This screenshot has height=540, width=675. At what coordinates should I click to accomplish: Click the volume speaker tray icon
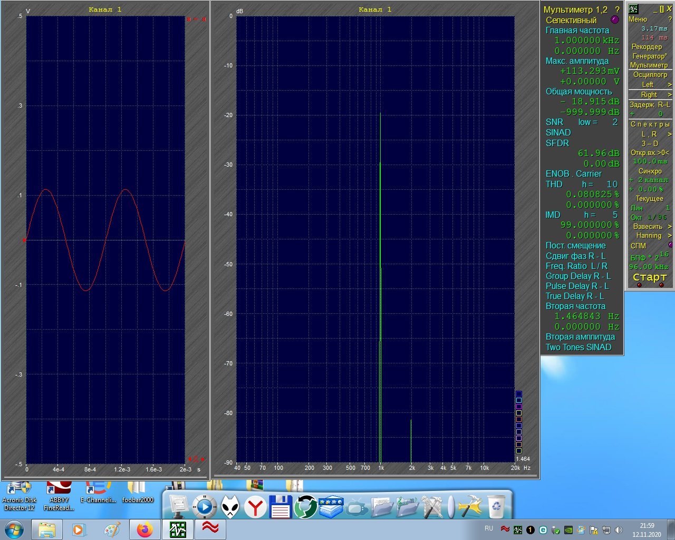coord(619,530)
